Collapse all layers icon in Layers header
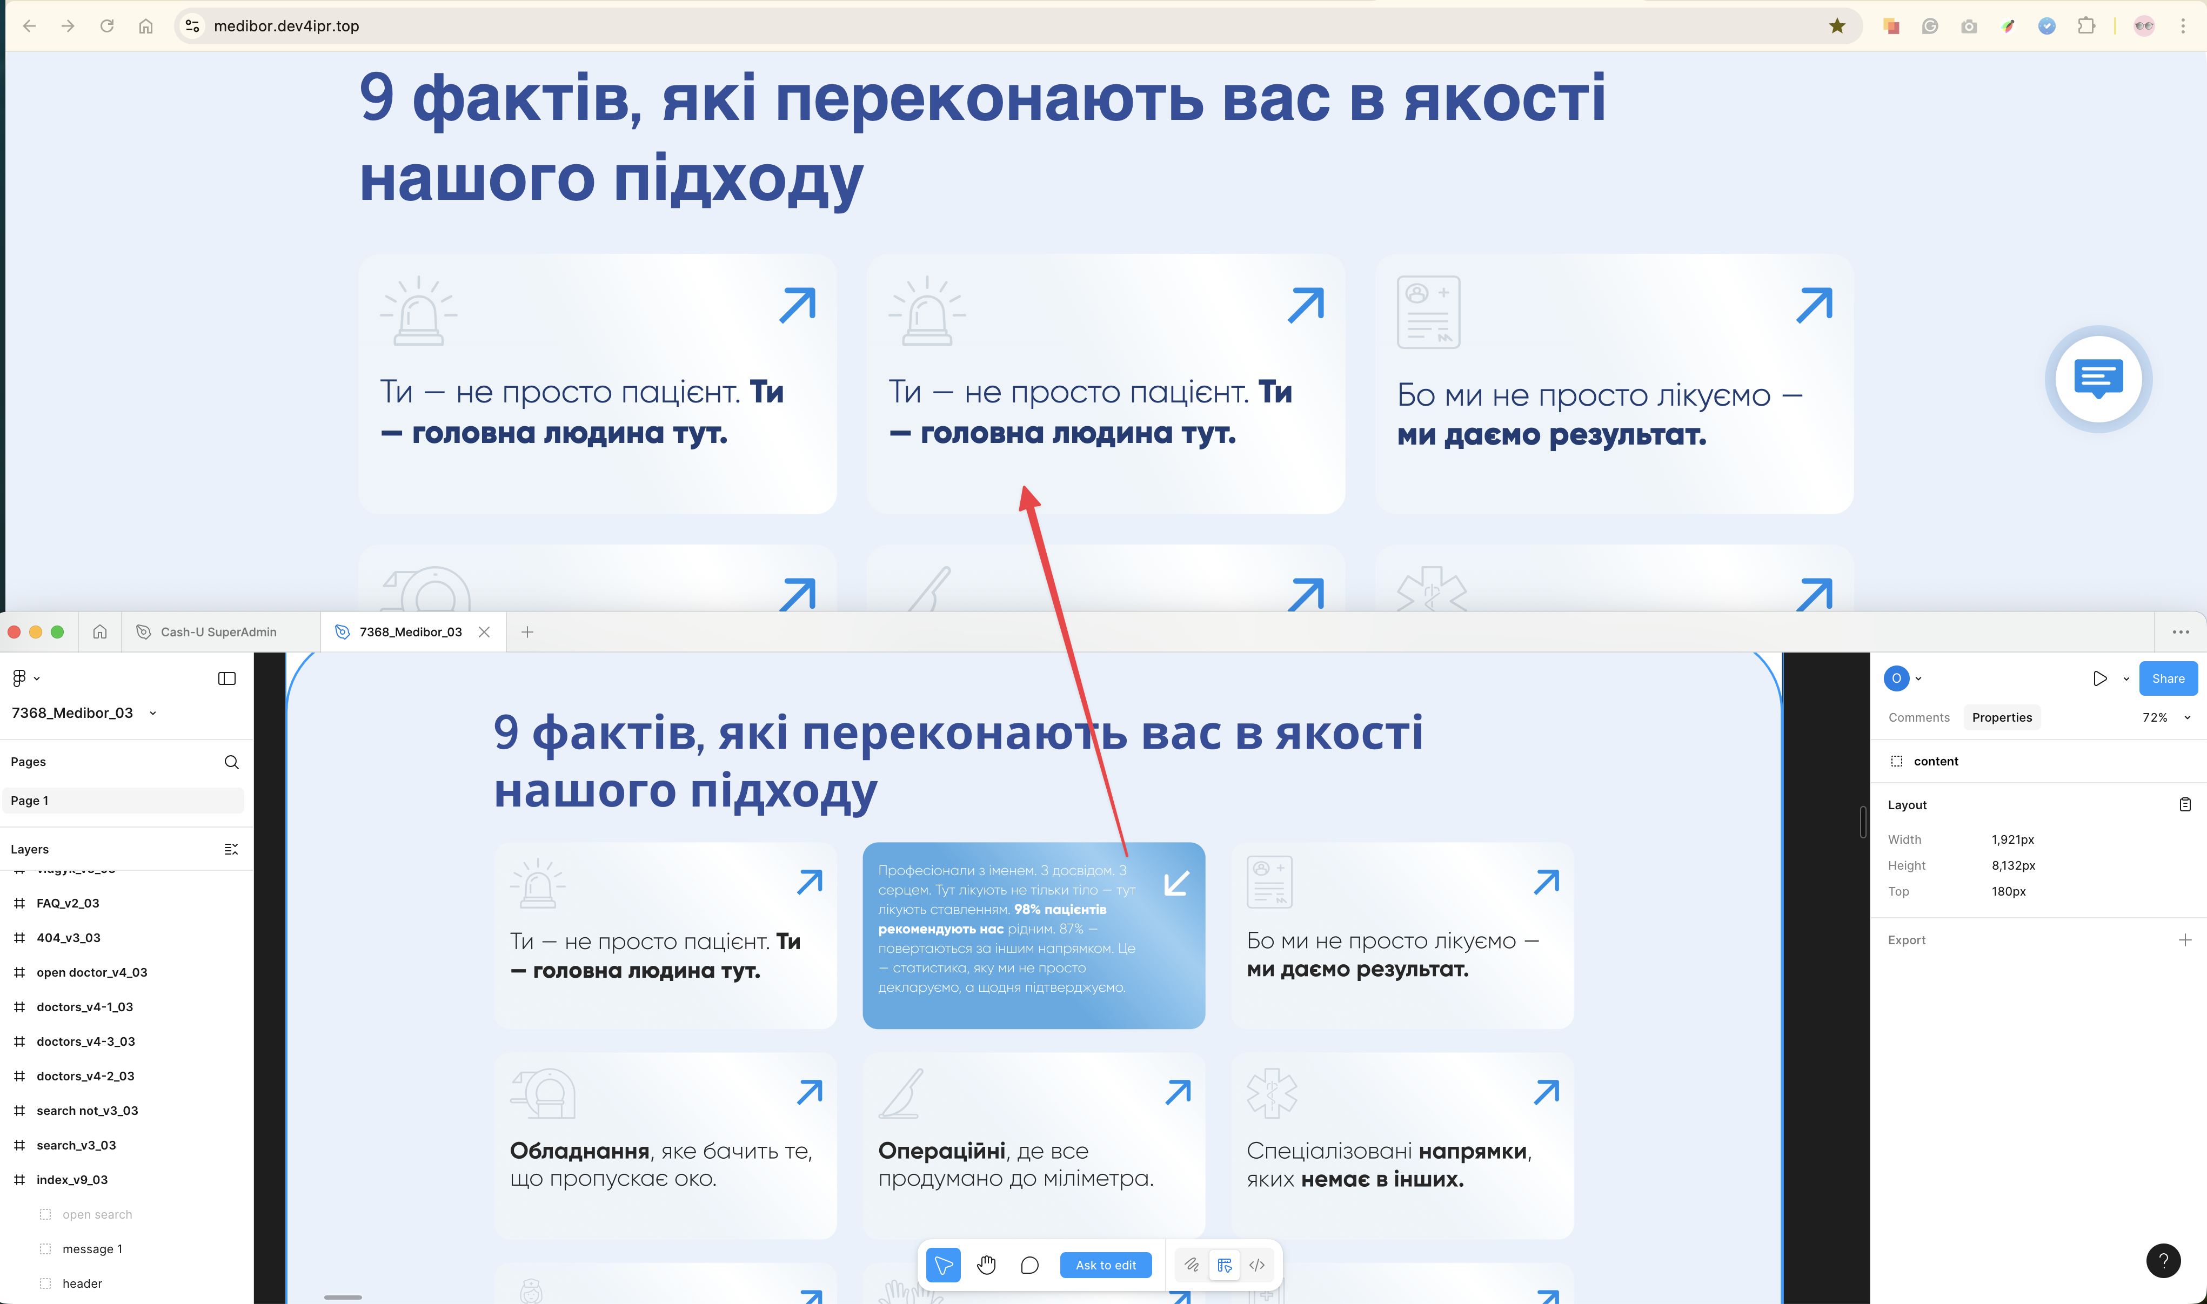The width and height of the screenshot is (2207, 1304). pyautogui.click(x=230, y=849)
